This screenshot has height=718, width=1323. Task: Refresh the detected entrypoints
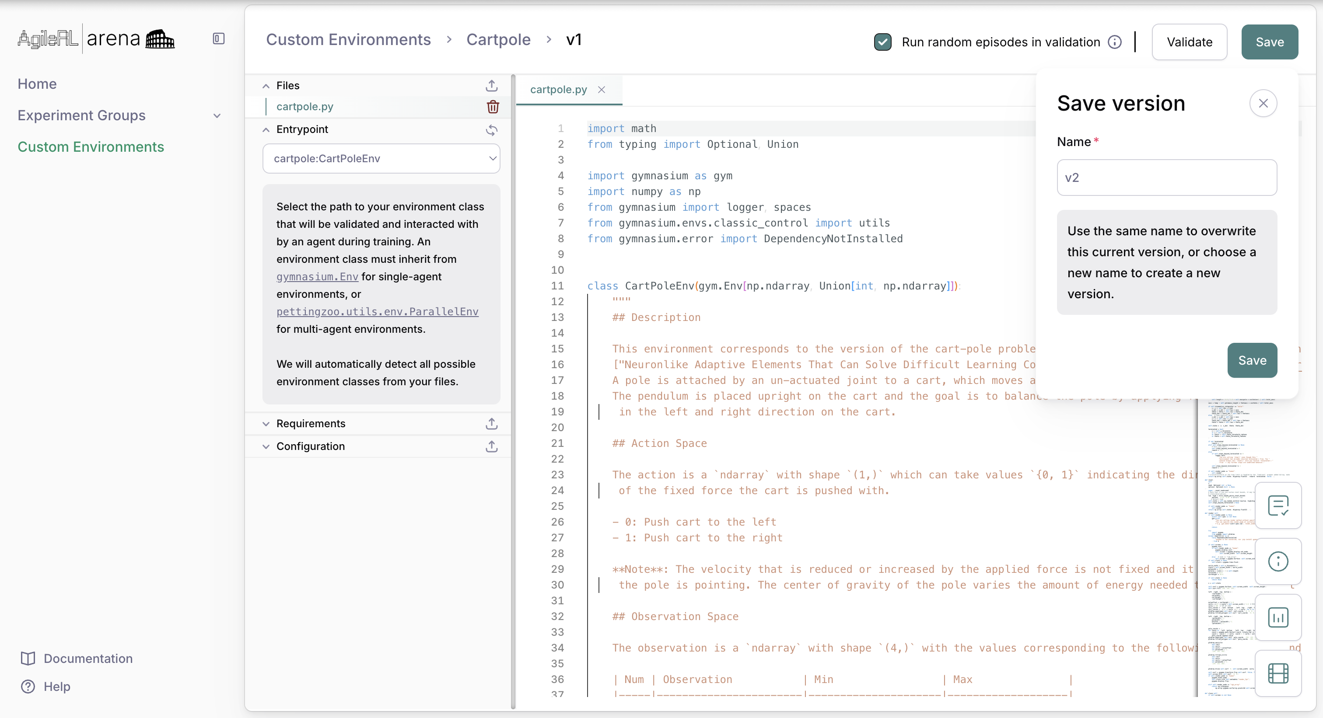(x=491, y=130)
